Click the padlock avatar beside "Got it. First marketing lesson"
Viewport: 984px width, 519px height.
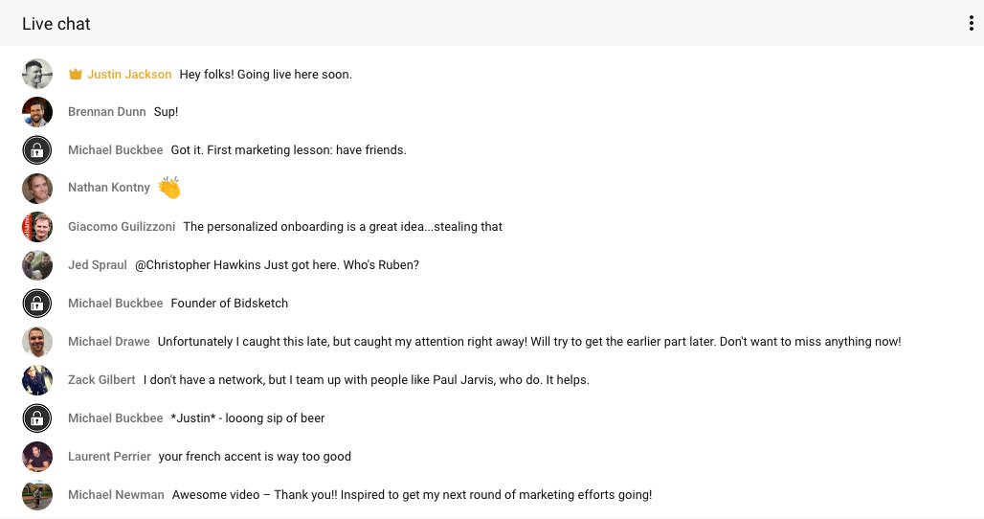(37, 150)
